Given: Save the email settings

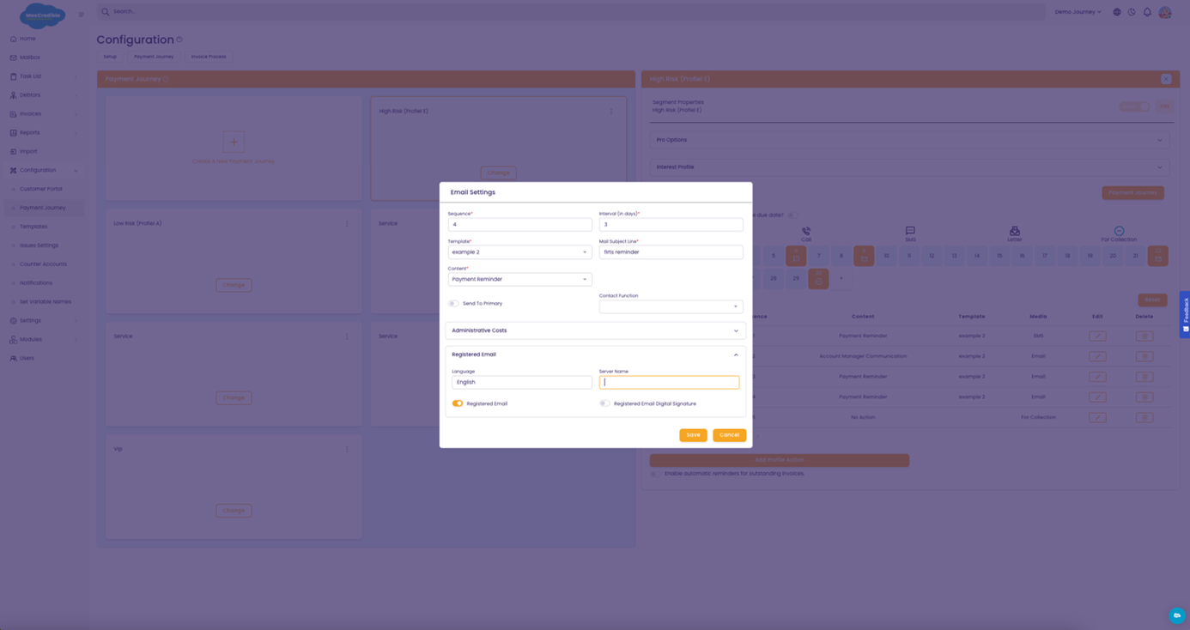Looking at the screenshot, I should click(x=693, y=435).
